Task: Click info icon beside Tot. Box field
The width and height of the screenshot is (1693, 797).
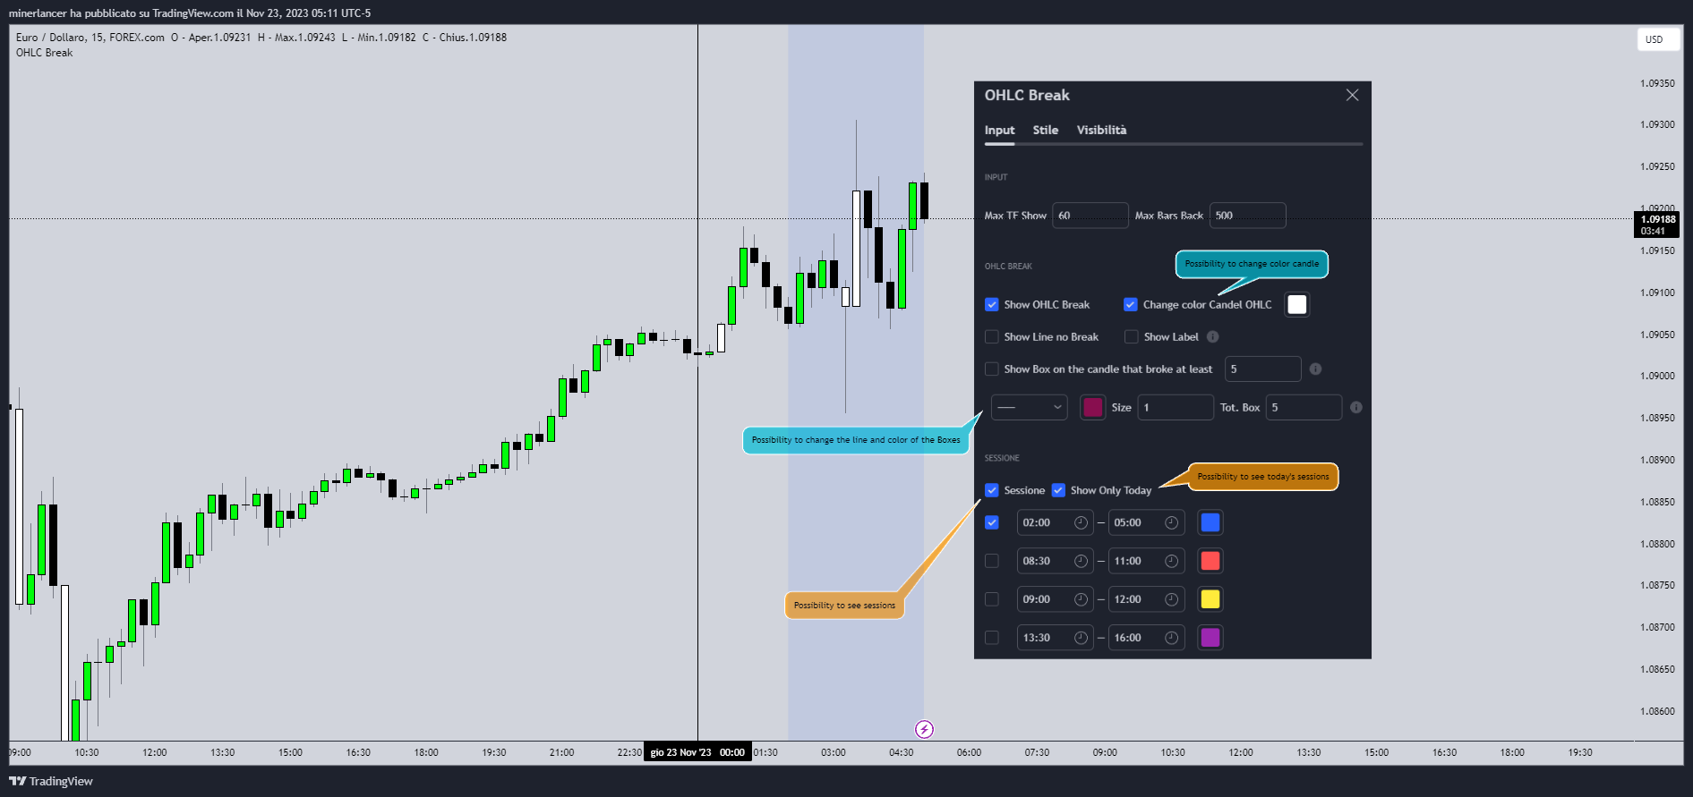Action: pyautogui.click(x=1355, y=407)
